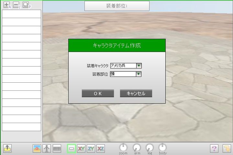233x155 pixels.
Task: Switch to the XY plane view
Action: (81, 149)
